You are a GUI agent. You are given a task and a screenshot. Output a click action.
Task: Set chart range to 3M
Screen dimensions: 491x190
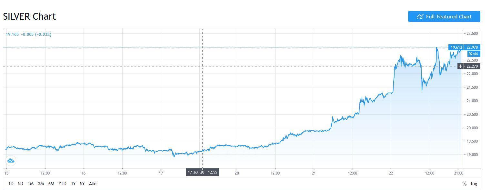coord(41,184)
